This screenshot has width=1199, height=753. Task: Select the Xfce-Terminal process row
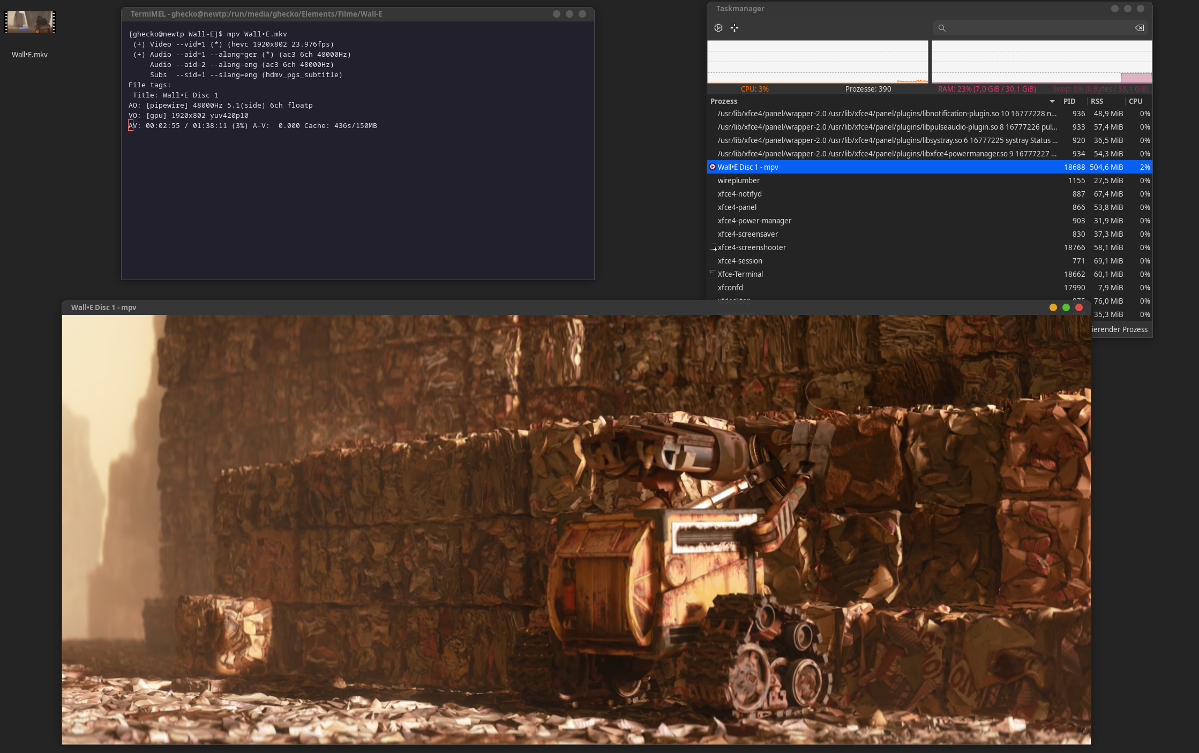pyautogui.click(x=930, y=274)
